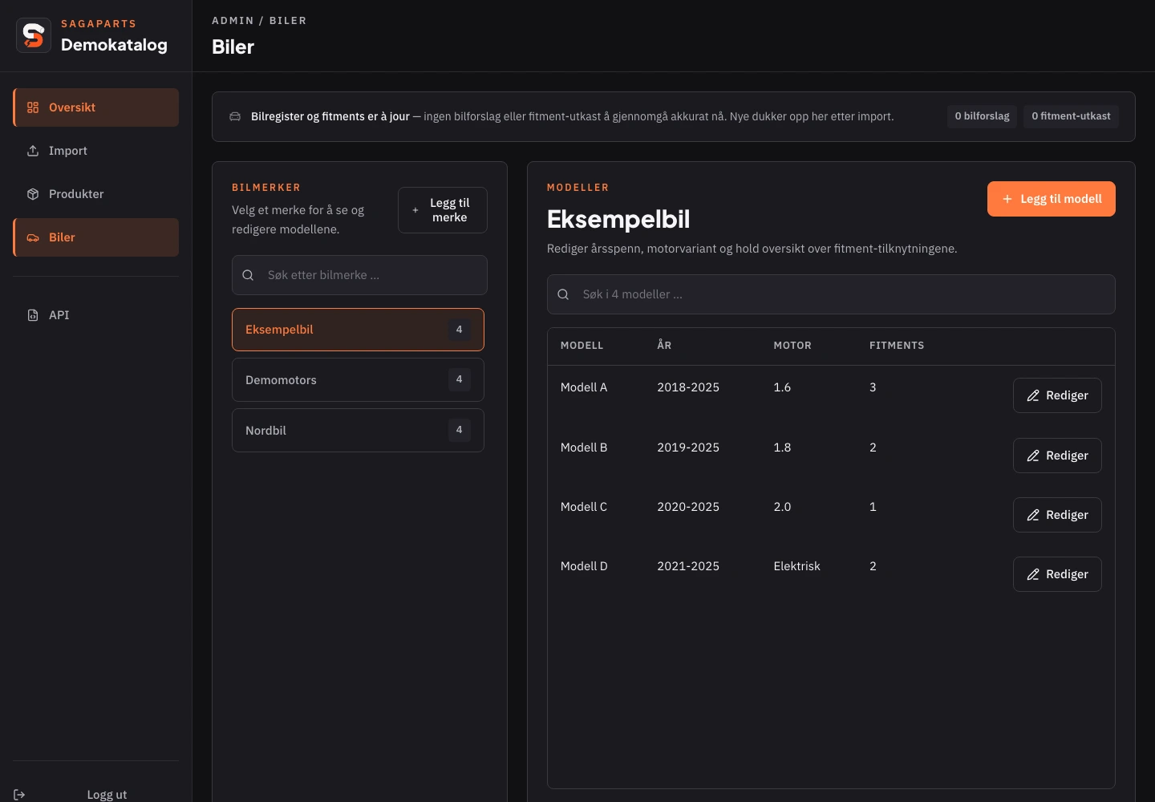Image resolution: width=1155 pixels, height=802 pixels.
Task: Click the Demomotors count badge 4
Action: point(459,379)
